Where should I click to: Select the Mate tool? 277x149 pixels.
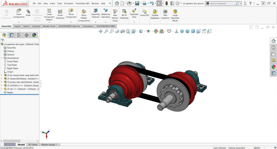pyautogui.click(x=28, y=13)
